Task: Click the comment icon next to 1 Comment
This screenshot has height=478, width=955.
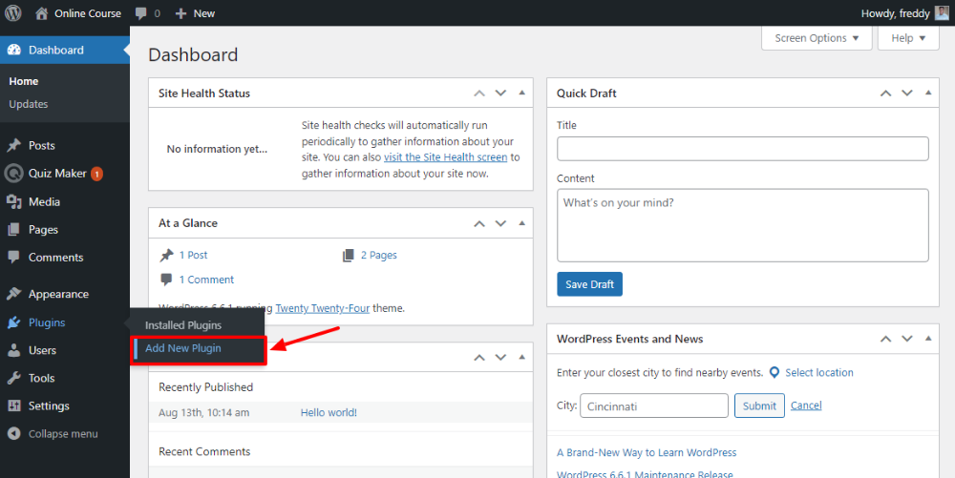Action: coord(166,280)
